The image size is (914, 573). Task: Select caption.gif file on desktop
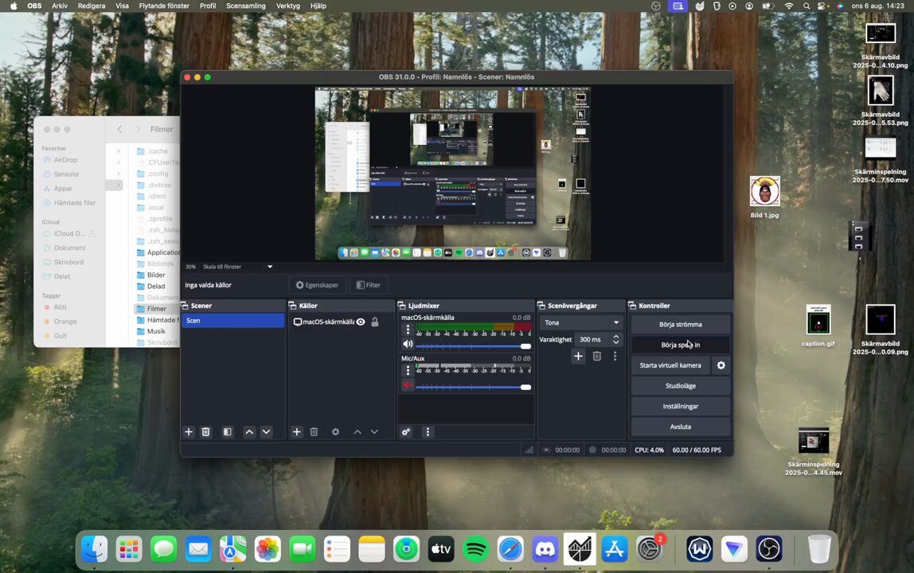coord(818,325)
